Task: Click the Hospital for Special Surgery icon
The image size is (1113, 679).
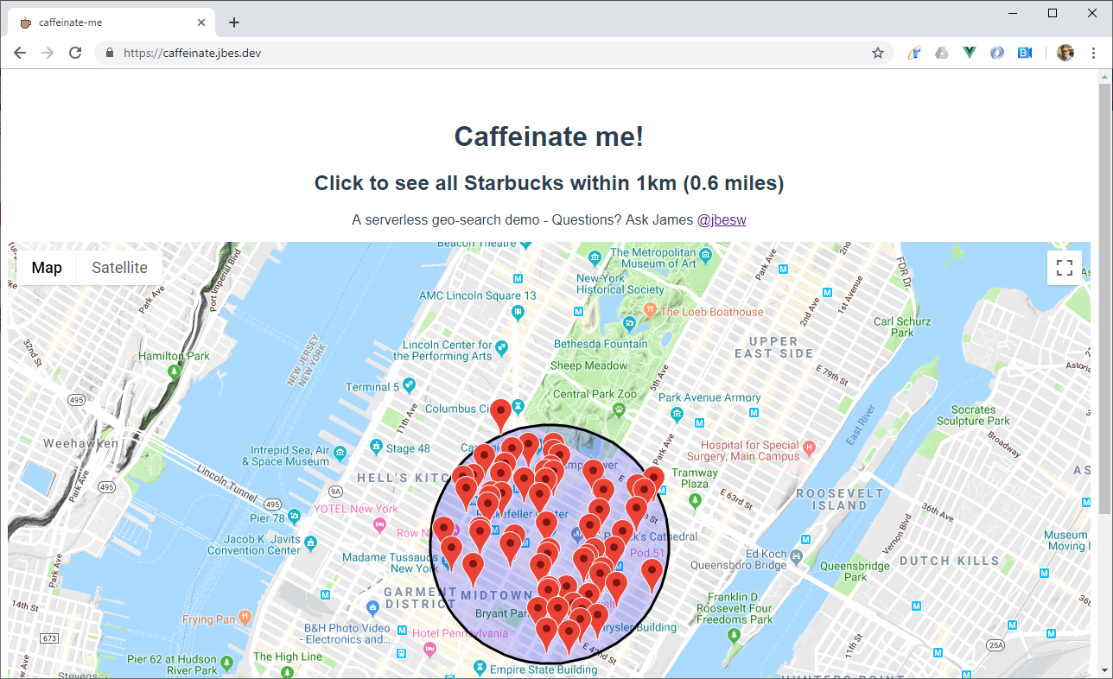Action: (x=809, y=447)
